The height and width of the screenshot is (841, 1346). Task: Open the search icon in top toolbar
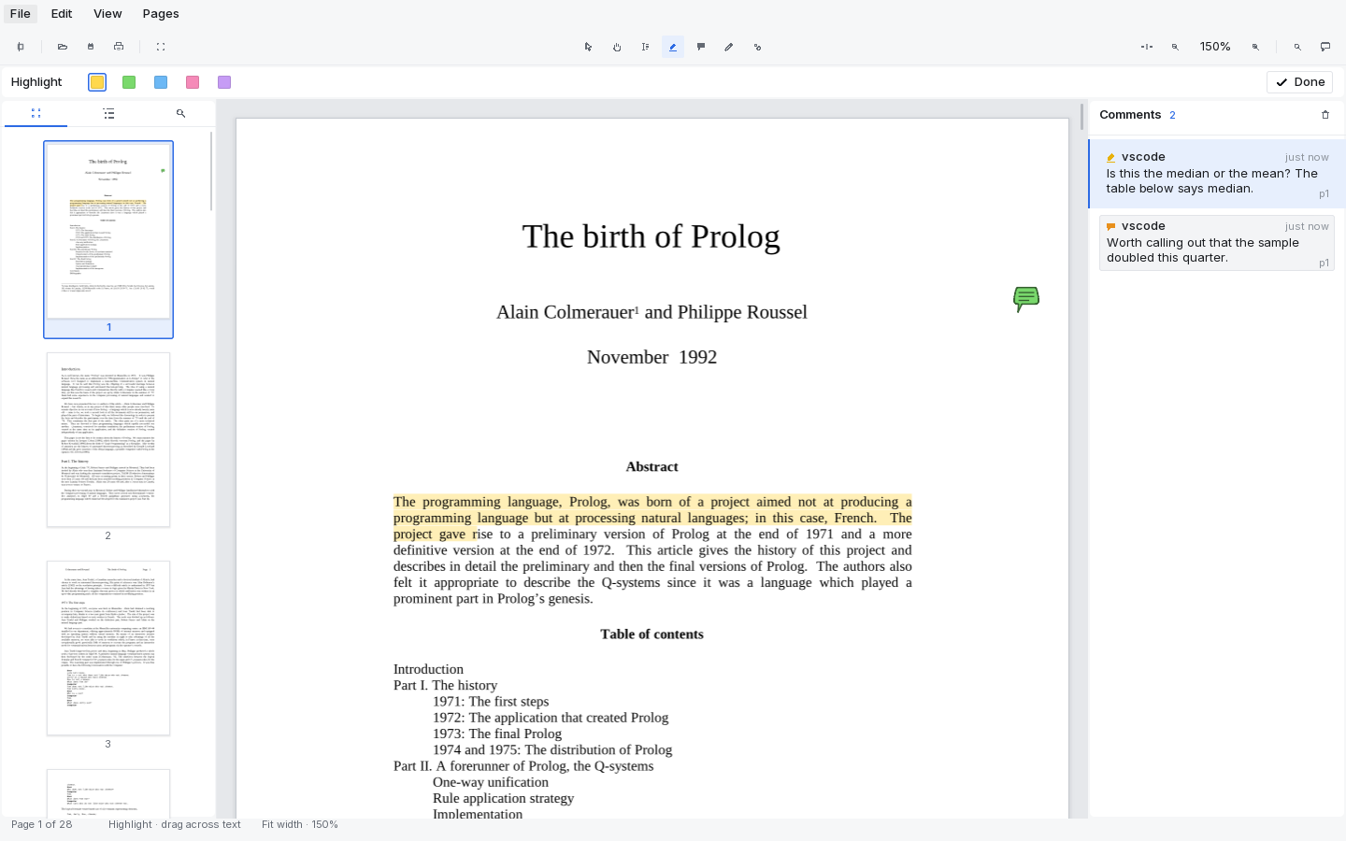[x=1297, y=47]
